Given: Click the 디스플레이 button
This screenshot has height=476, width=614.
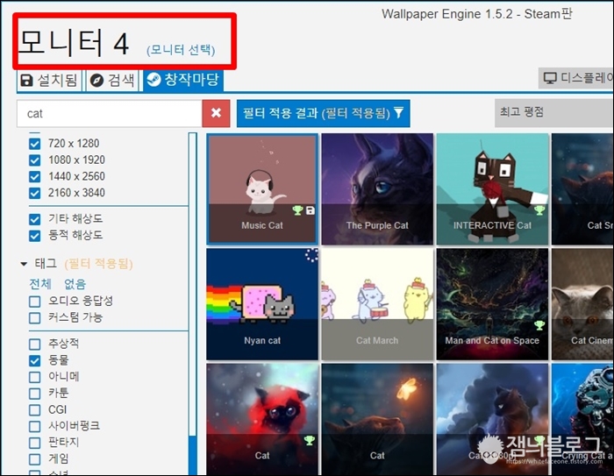Looking at the screenshot, I should 576,78.
